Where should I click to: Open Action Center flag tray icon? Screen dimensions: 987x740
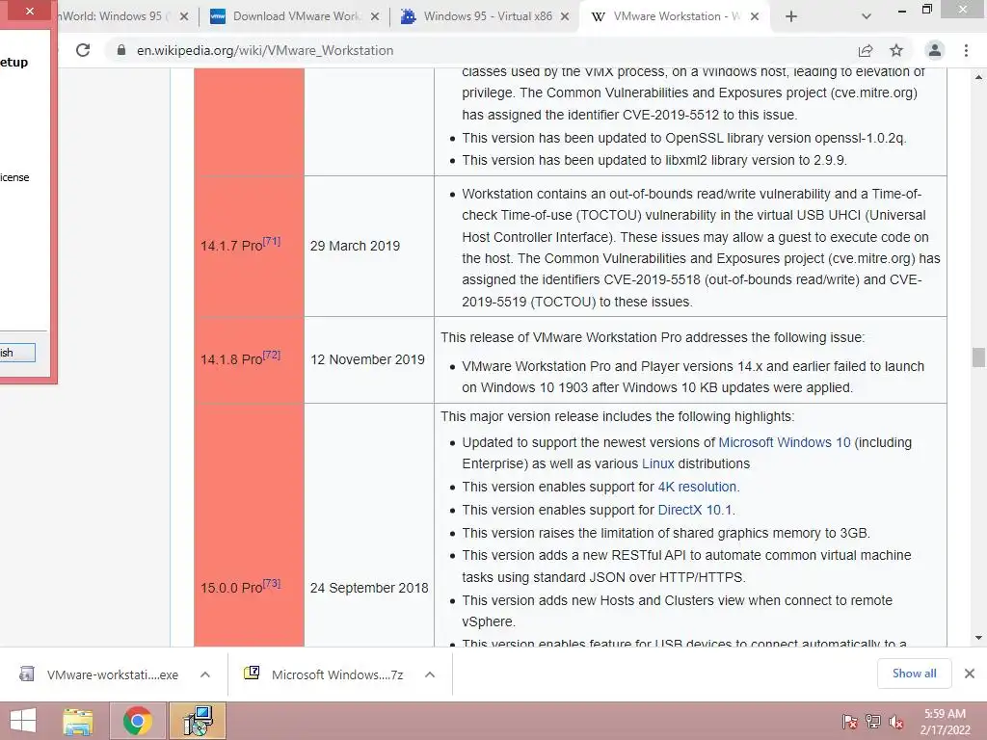click(x=850, y=722)
